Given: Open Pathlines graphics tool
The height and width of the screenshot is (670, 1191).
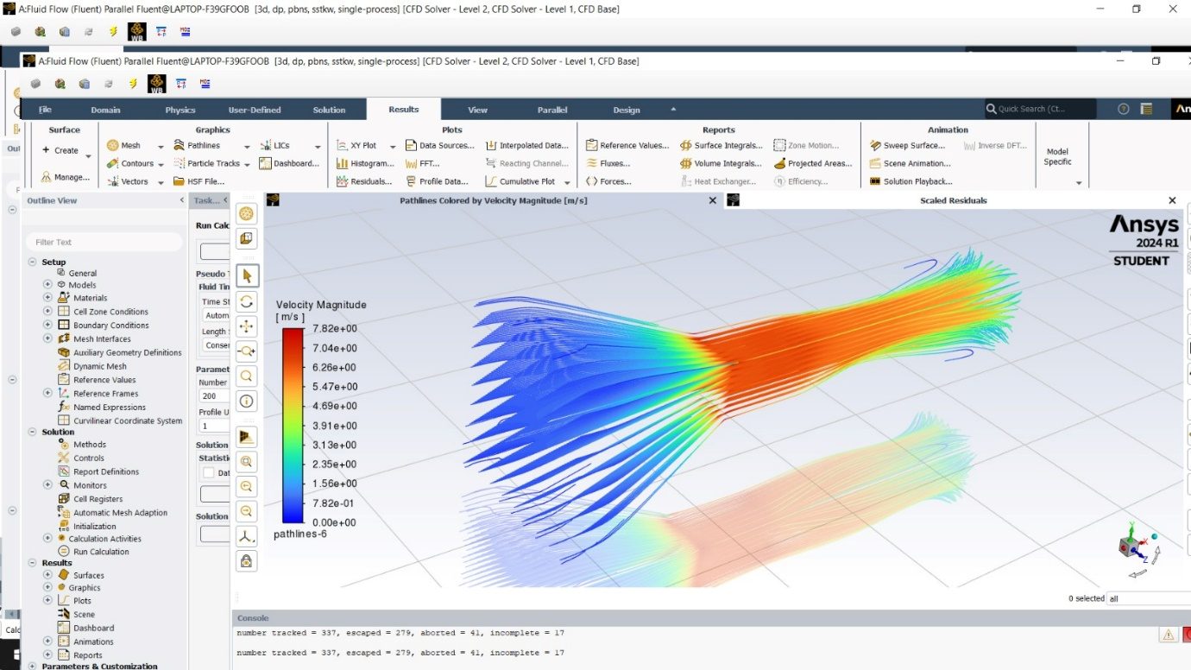Looking at the screenshot, I should click(197, 145).
